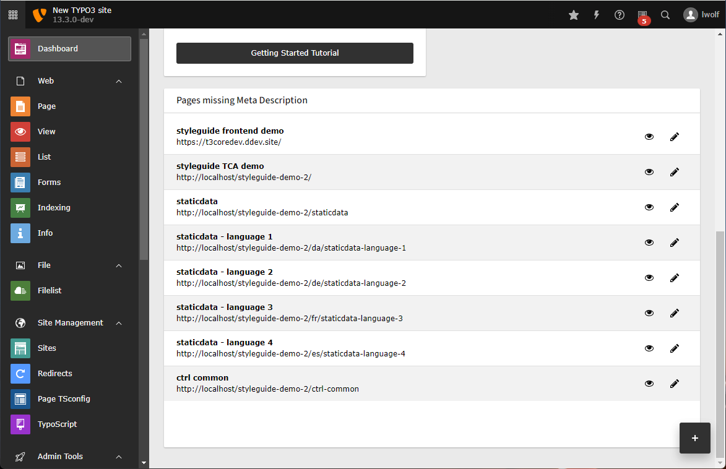
Task: Click pencil edit icon for staticdata page
Action: [675, 207]
